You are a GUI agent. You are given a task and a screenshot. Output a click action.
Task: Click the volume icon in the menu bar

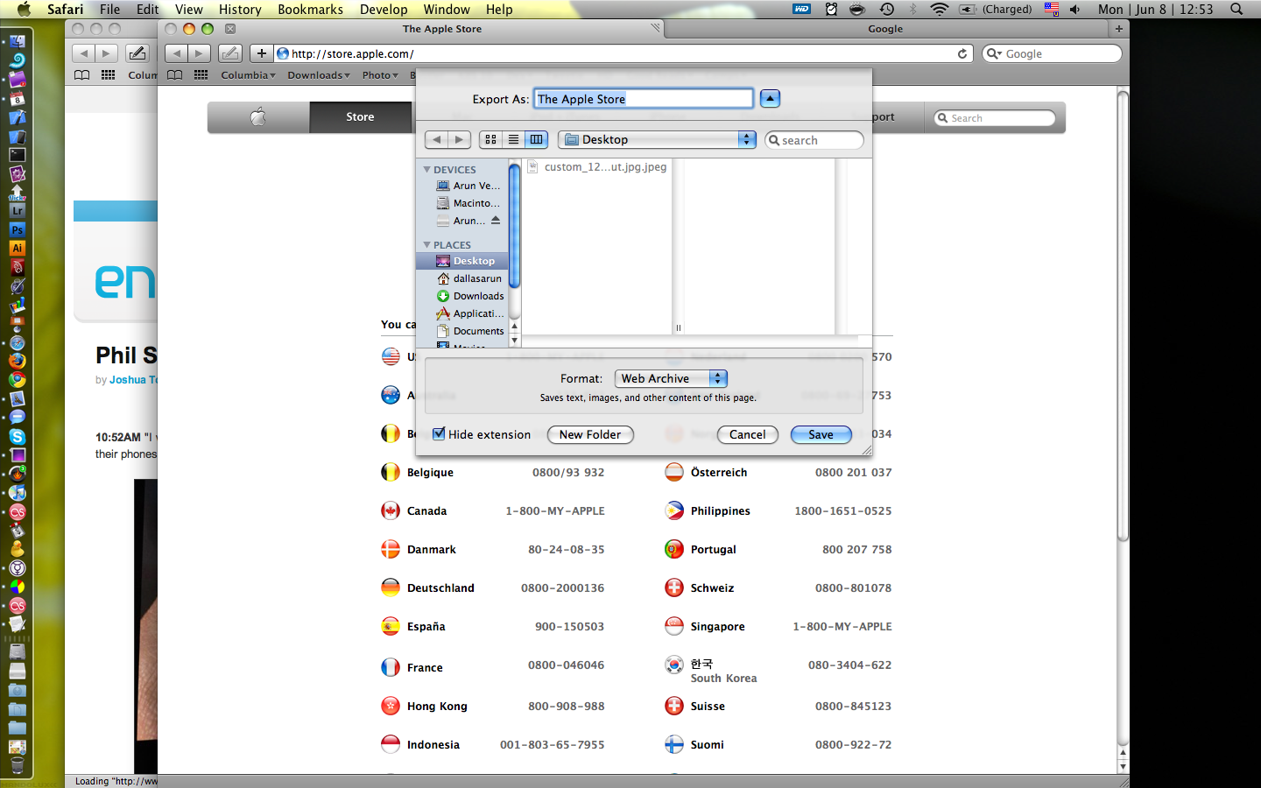[1075, 10]
